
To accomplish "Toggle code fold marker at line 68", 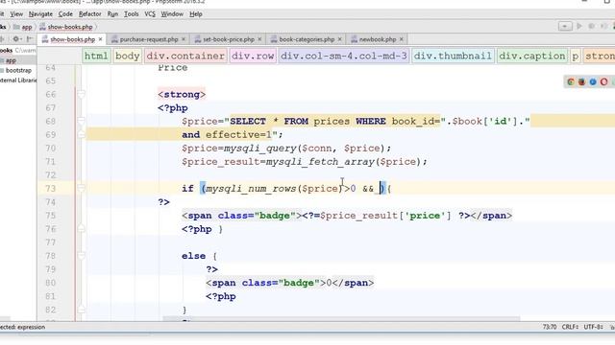I will click(x=81, y=122).
